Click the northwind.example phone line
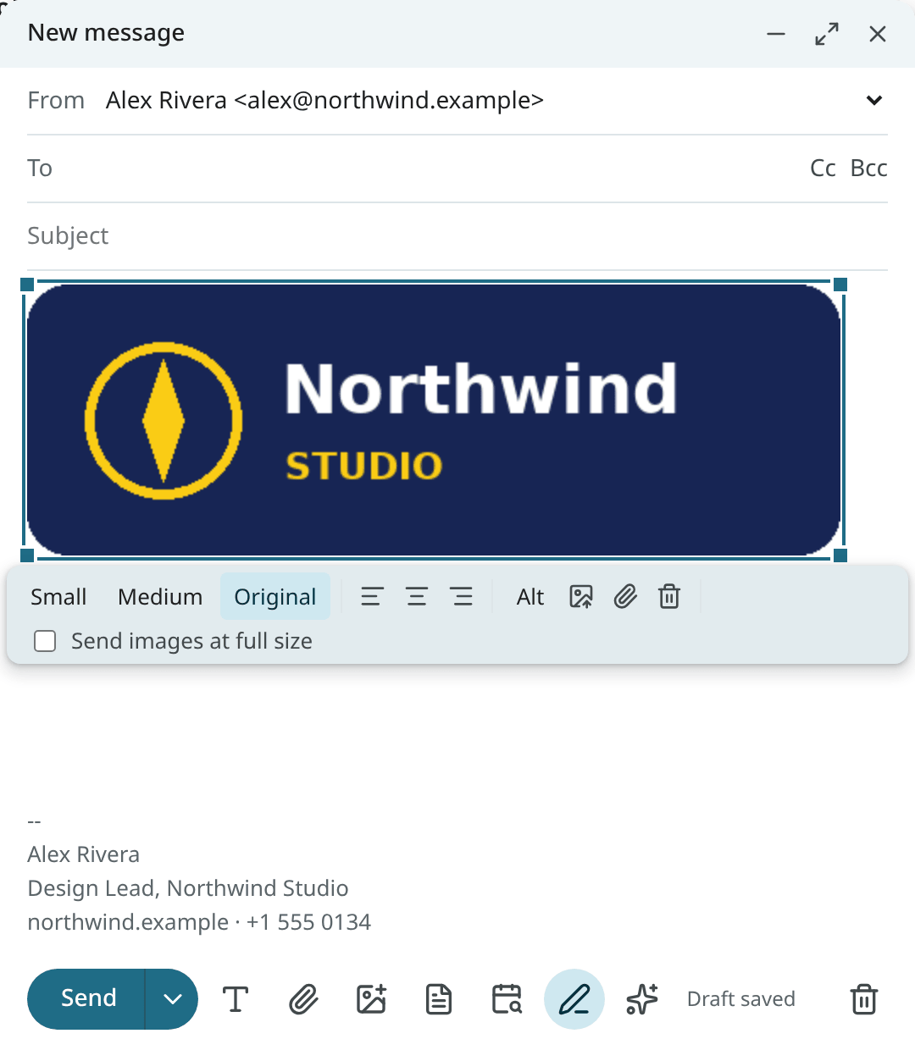The height and width of the screenshot is (1050, 915). [x=199, y=922]
